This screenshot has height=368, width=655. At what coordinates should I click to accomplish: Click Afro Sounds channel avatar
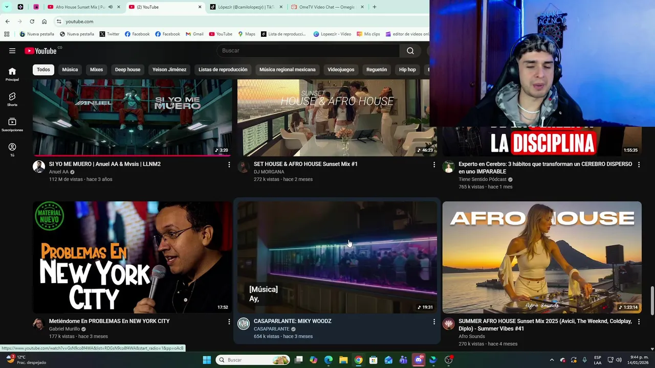click(x=448, y=324)
